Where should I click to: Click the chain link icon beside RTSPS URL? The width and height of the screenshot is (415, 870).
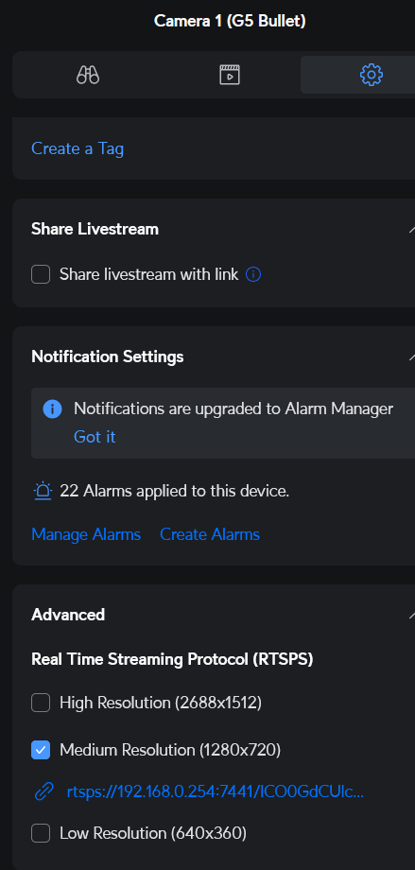click(43, 792)
